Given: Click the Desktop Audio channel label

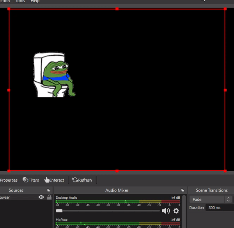Looking at the screenshot, I should coord(66,198).
